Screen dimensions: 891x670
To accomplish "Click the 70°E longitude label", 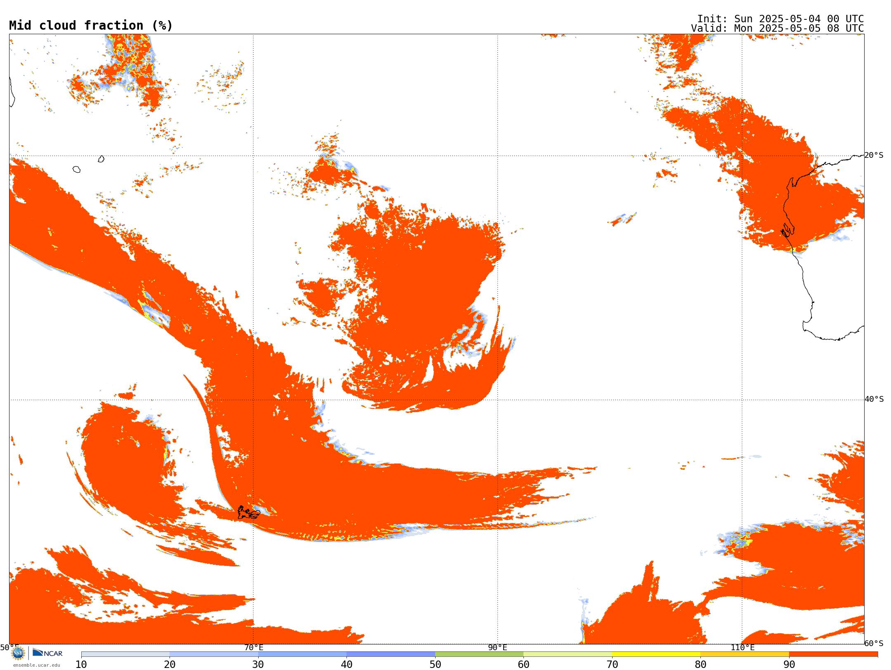I will pos(254,648).
